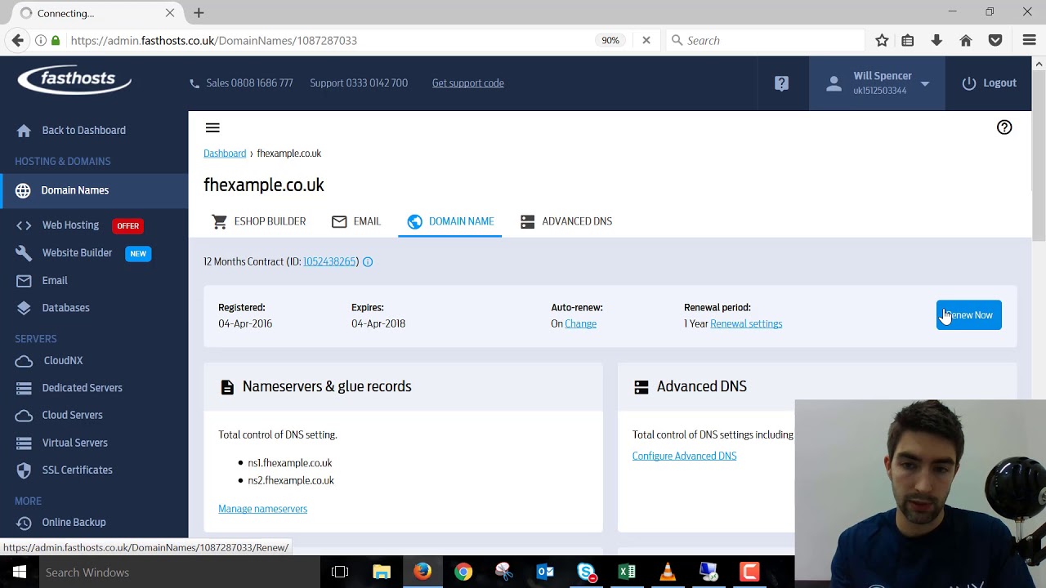Open Configure Advanced DNS link
Viewport: 1046px width, 588px height.
pos(685,457)
